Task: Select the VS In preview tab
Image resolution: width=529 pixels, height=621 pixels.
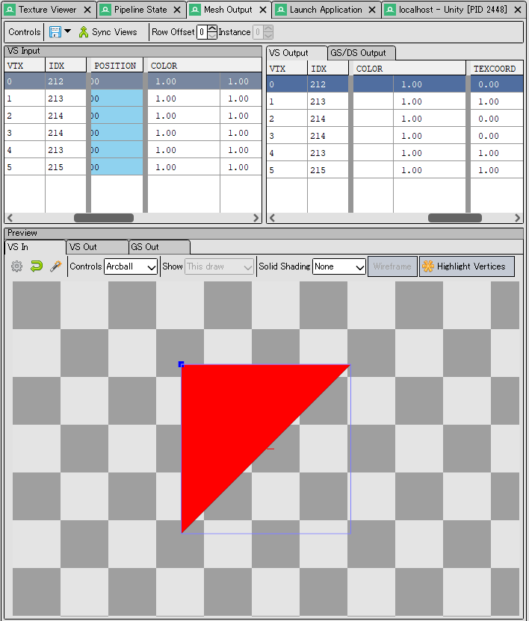Action: coord(35,247)
